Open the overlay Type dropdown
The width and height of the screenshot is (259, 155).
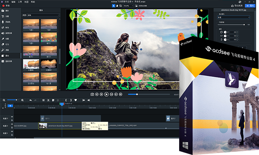click(x=43, y=15)
